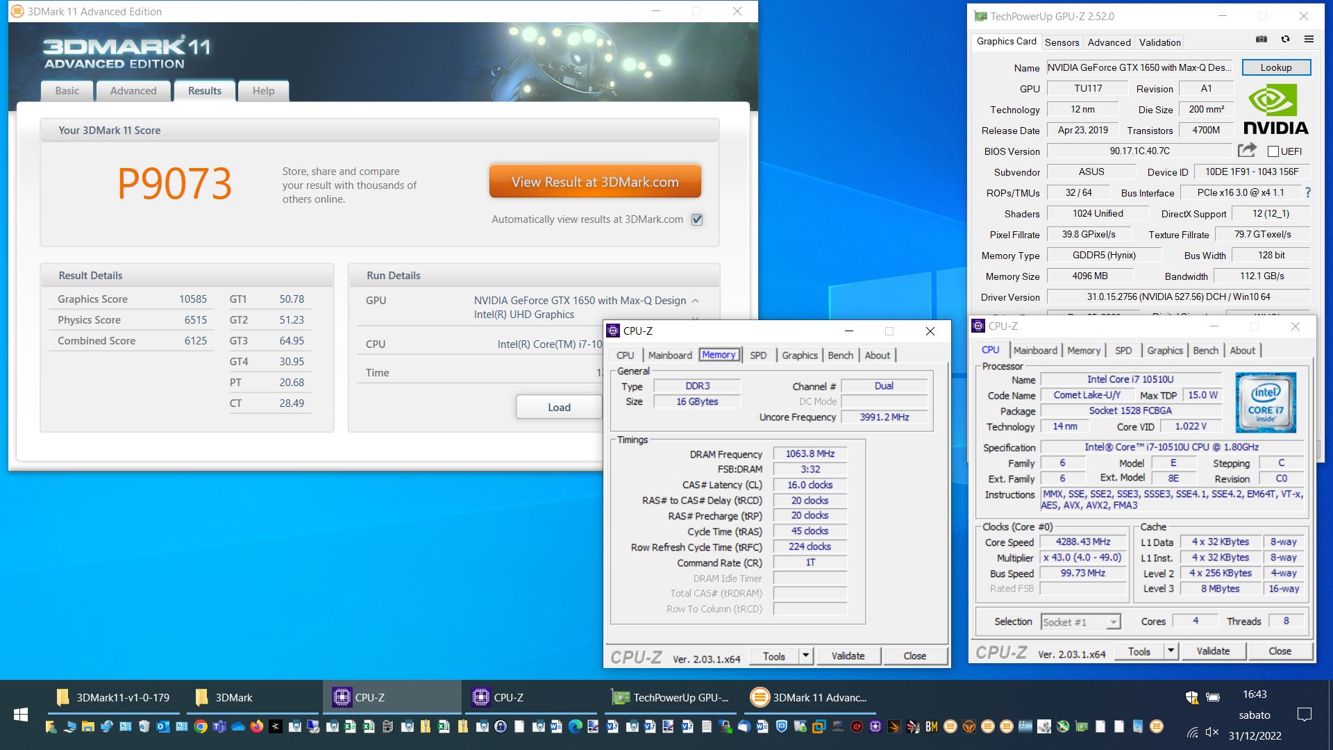
Task: Open Socket #1 selection dropdown
Action: point(1081,622)
